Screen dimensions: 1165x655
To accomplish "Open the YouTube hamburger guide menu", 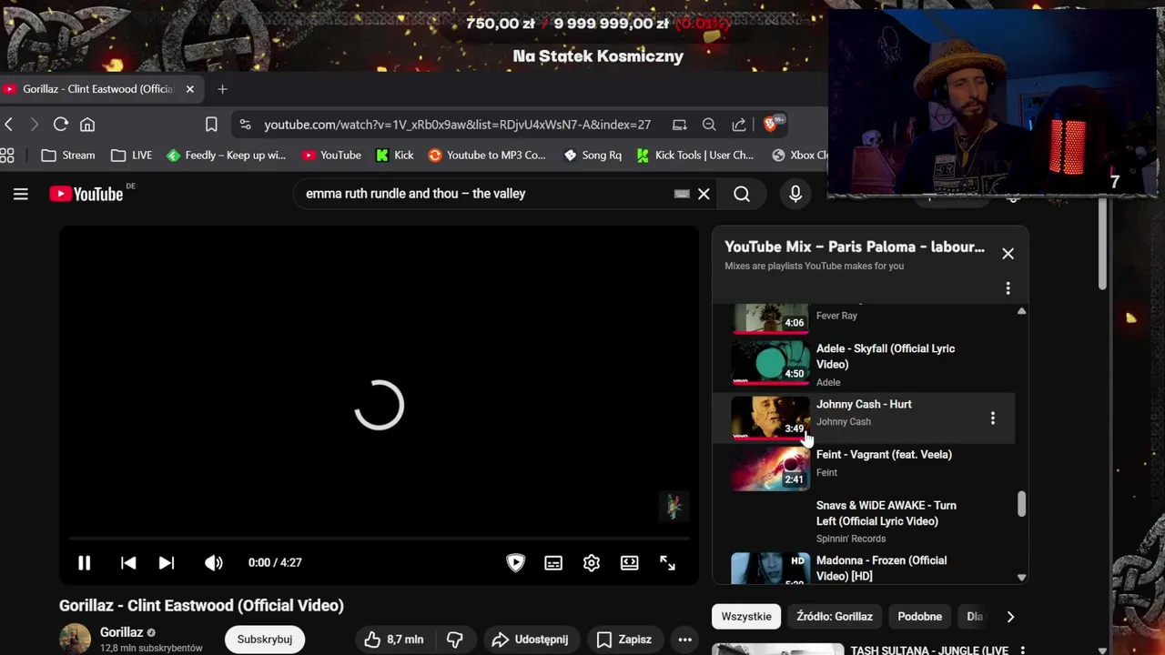I will tap(21, 194).
